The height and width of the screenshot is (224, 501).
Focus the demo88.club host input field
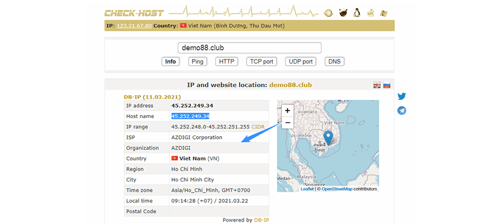click(249, 48)
